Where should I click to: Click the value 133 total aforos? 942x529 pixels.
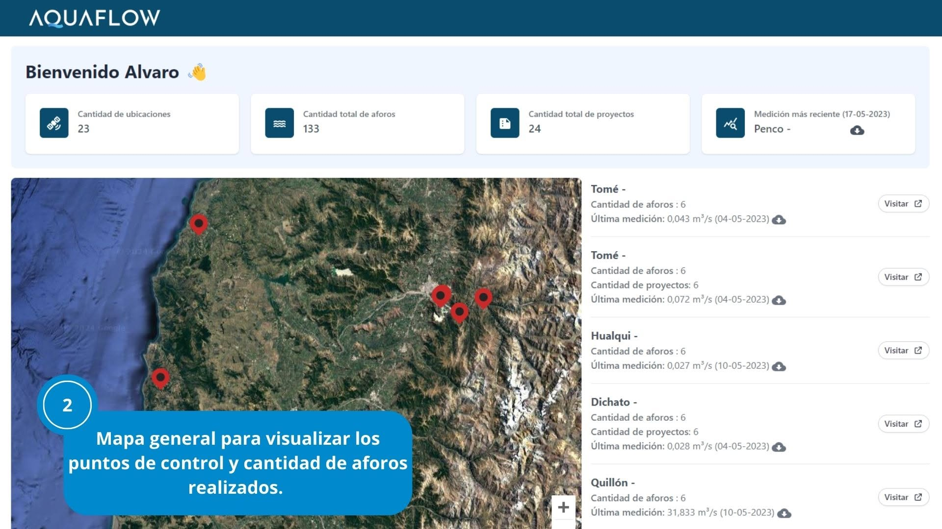tap(311, 129)
